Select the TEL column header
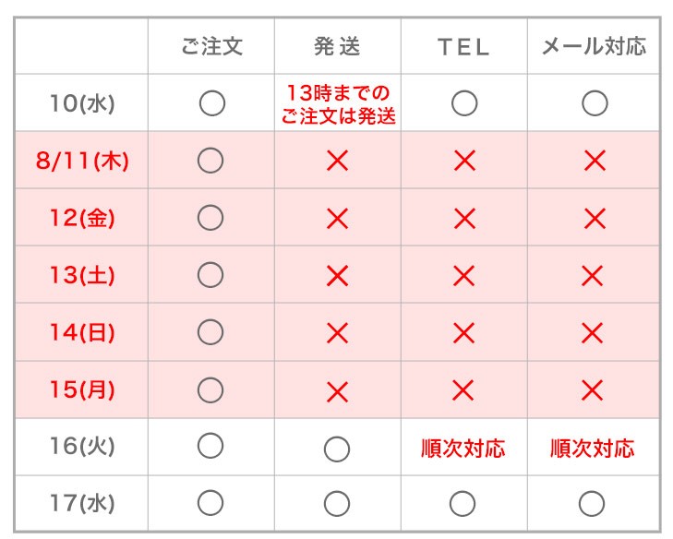The width and height of the screenshot is (673, 539). pyautogui.click(x=463, y=47)
